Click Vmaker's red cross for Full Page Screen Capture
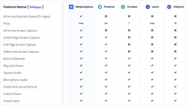186x106 pixels. [x=129, y=45]
